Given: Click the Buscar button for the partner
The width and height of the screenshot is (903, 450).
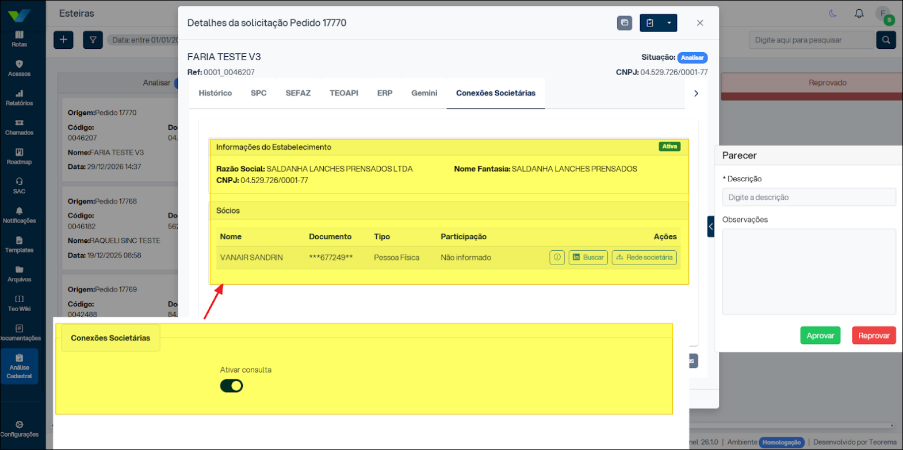Looking at the screenshot, I should (x=588, y=258).
